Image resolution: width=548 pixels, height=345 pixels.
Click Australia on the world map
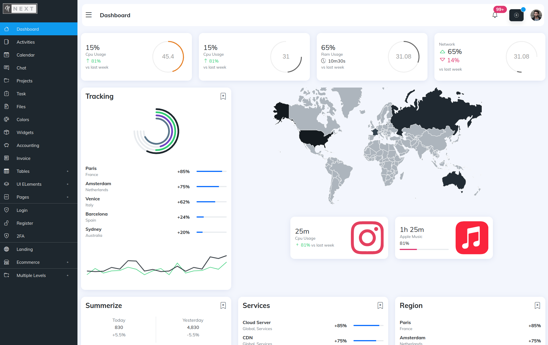click(454, 180)
